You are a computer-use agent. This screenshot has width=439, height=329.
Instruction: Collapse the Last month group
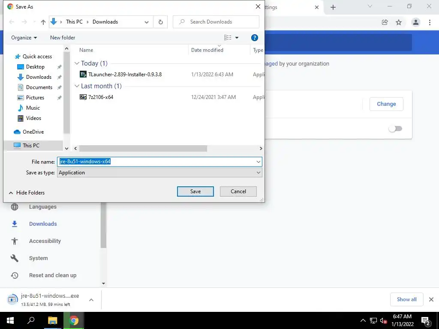tap(77, 86)
